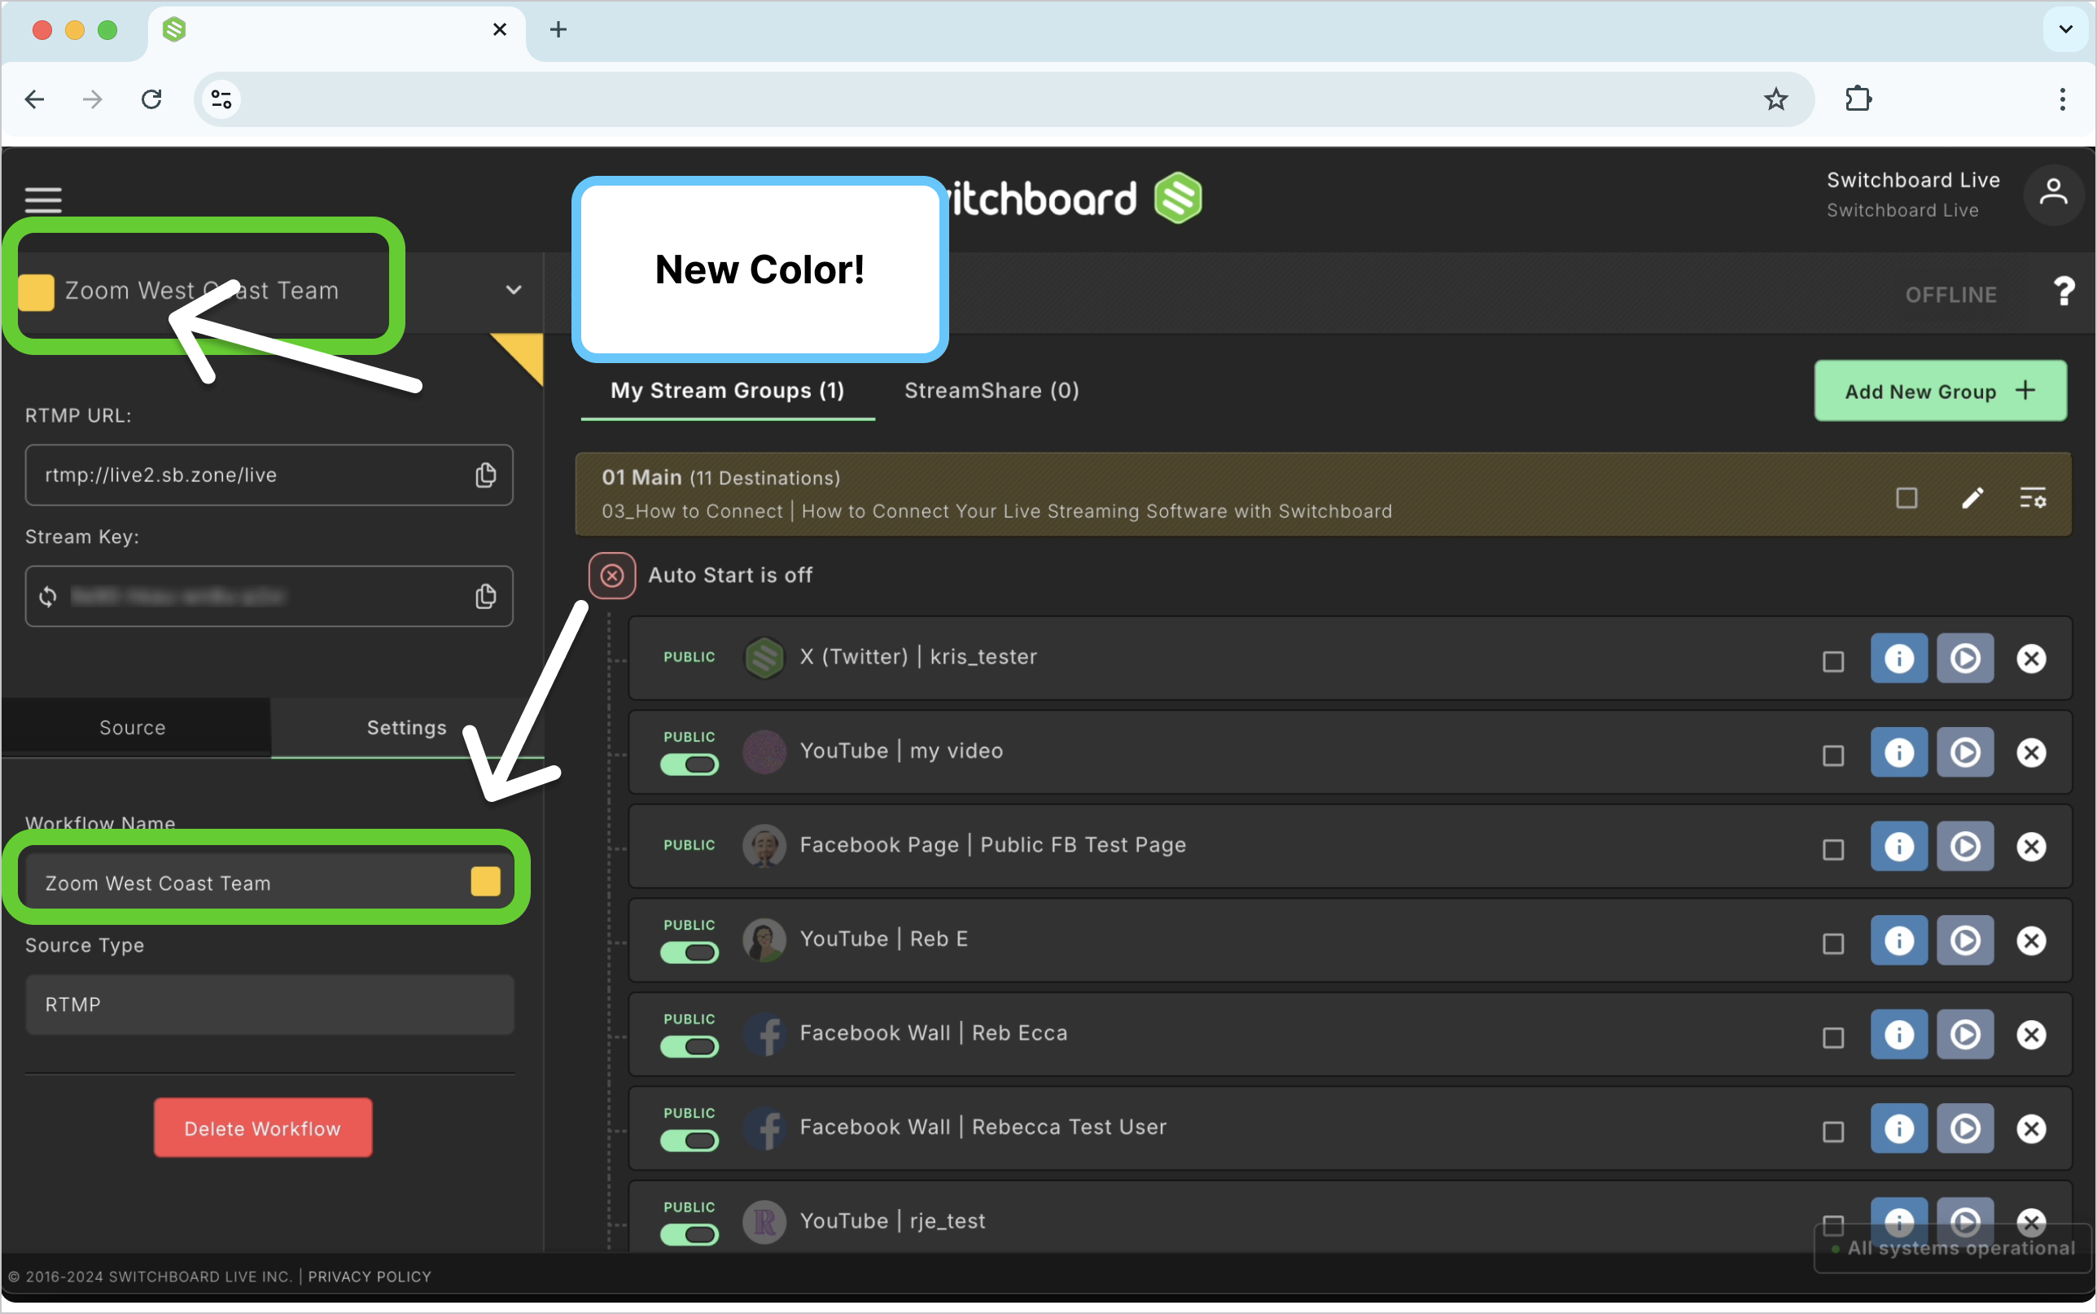Show info for Facebook Wall Rebecca Test User

click(x=1899, y=1128)
